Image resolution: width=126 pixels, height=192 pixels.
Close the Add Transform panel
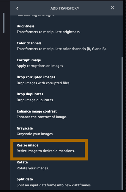coord(112,8)
